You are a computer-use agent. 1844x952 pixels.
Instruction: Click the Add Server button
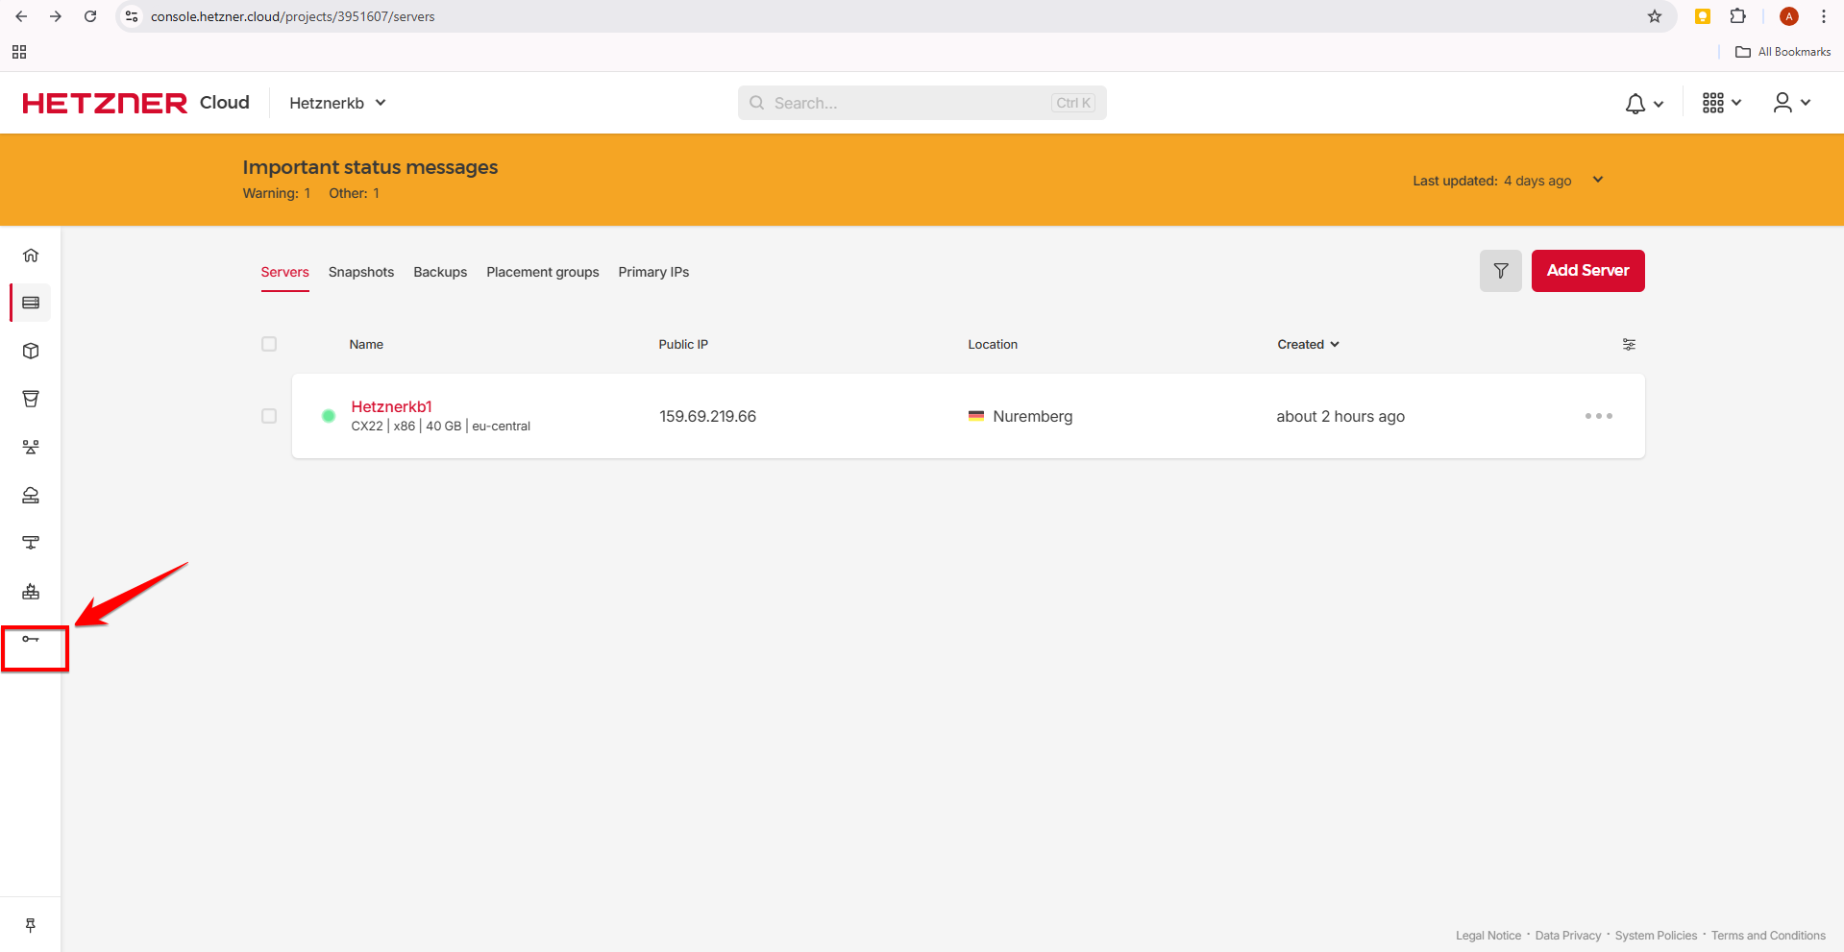tap(1587, 271)
